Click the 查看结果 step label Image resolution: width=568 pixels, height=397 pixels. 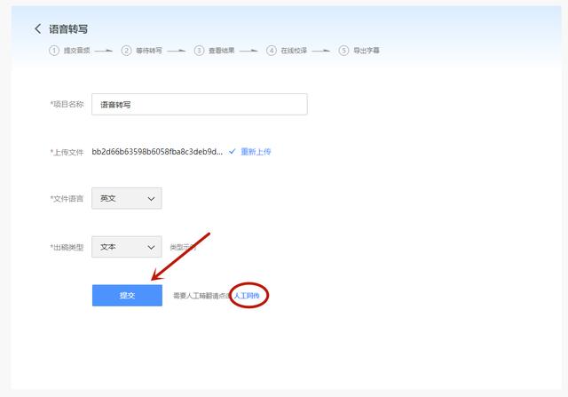tap(221, 51)
